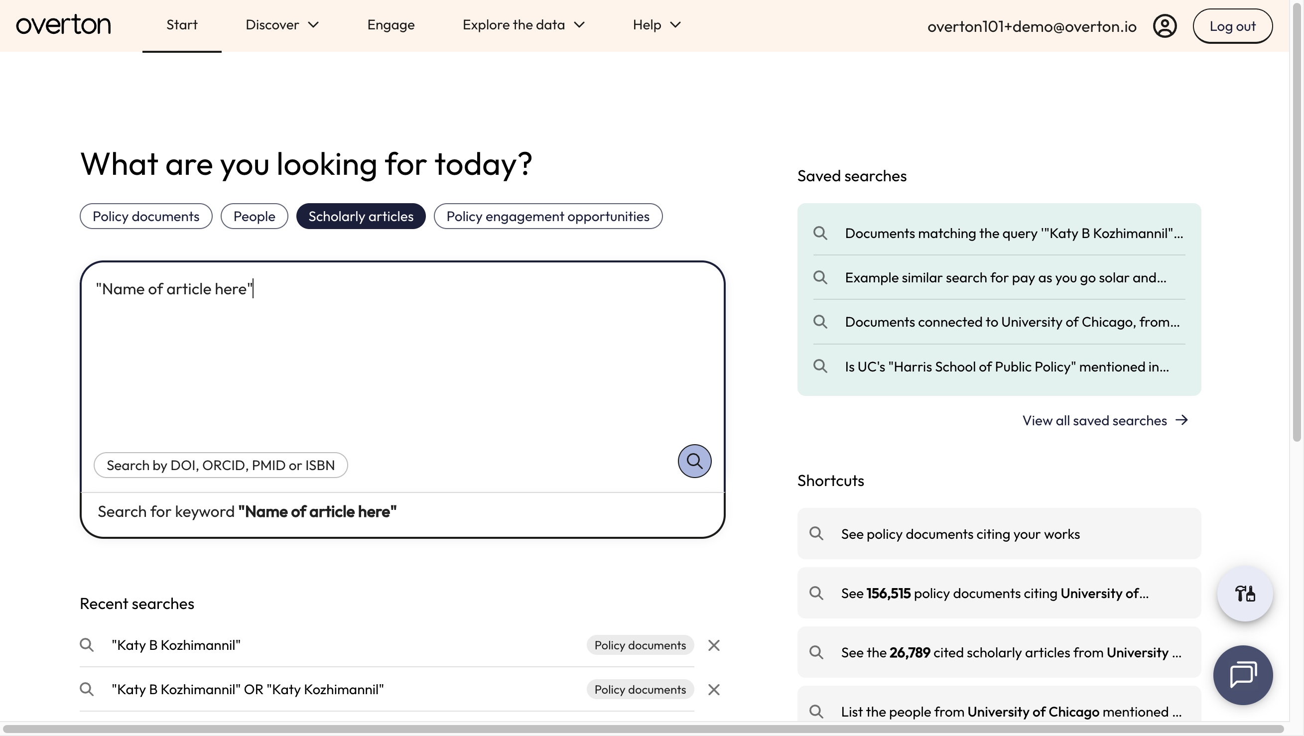Click search icon of 156,515 policy documents shortcut
The height and width of the screenshot is (736, 1304).
tap(816, 593)
